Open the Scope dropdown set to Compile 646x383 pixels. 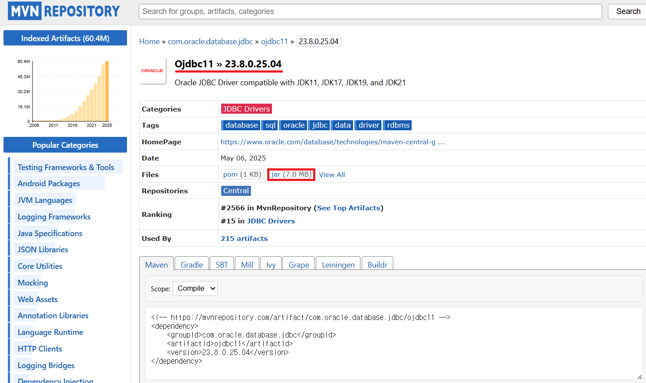click(x=195, y=289)
